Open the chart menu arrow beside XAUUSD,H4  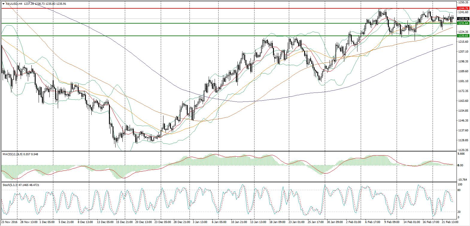pyautogui.click(x=3, y=4)
